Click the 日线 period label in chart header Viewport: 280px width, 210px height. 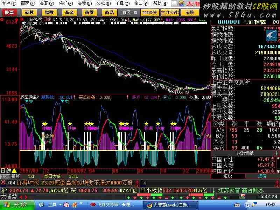click(47, 20)
